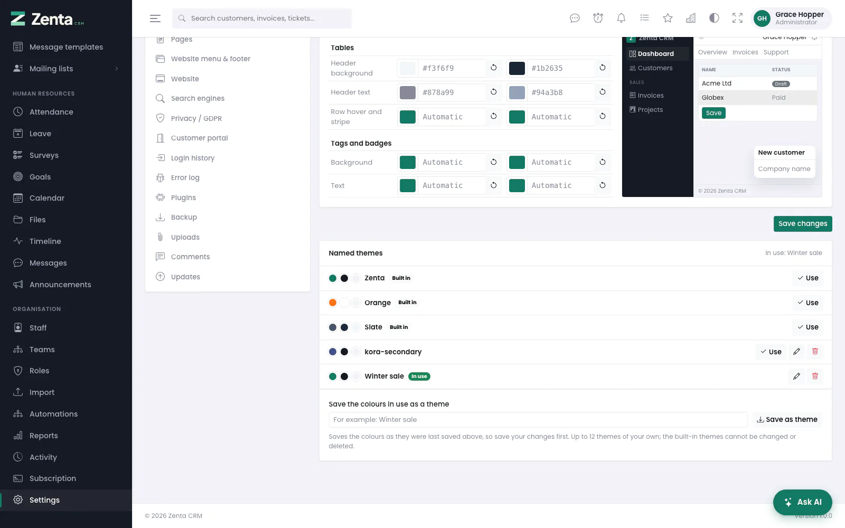Pick Header background dark #1b2635 swatch

coord(517,68)
